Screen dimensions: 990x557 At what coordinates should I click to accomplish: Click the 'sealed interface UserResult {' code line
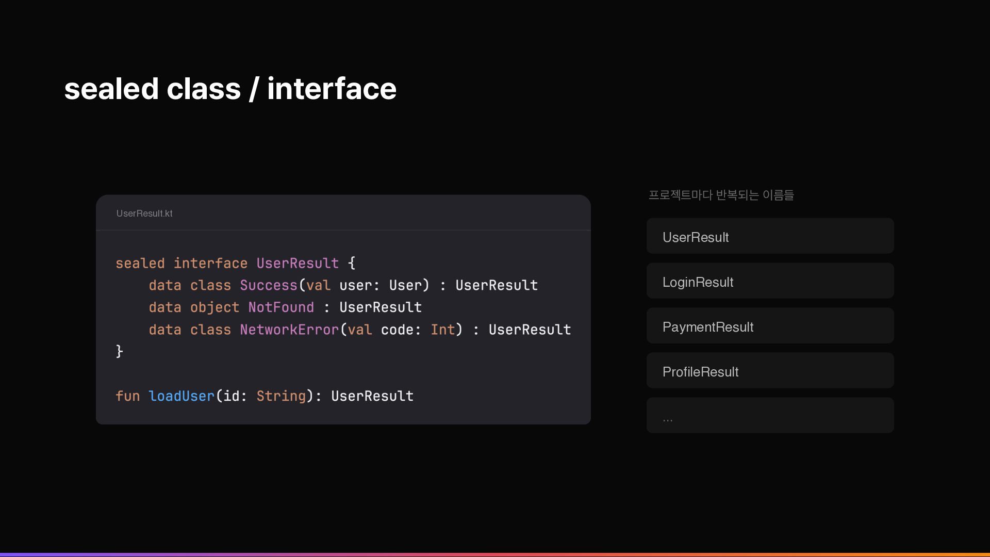pyautogui.click(x=236, y=263)
